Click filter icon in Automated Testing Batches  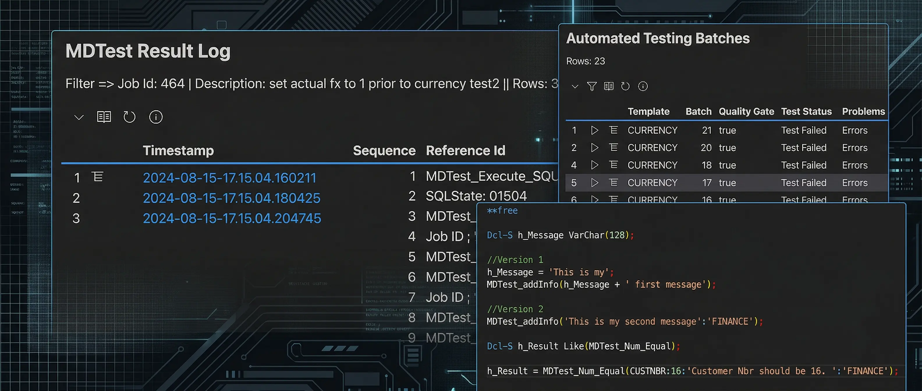(592, 86)
